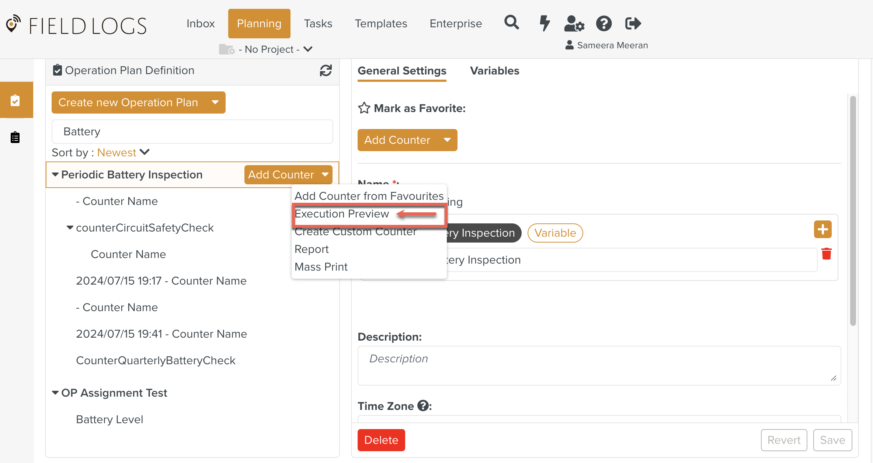Click the Create new Operation Plan button
Image resolution: width=873 pixels, height=463 pixels.
(128, 102)
